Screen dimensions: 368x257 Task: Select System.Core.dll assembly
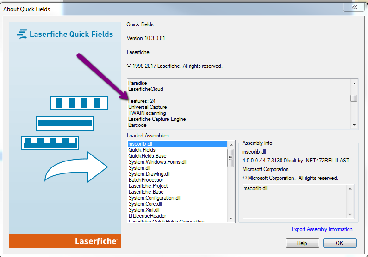(177, 204)
